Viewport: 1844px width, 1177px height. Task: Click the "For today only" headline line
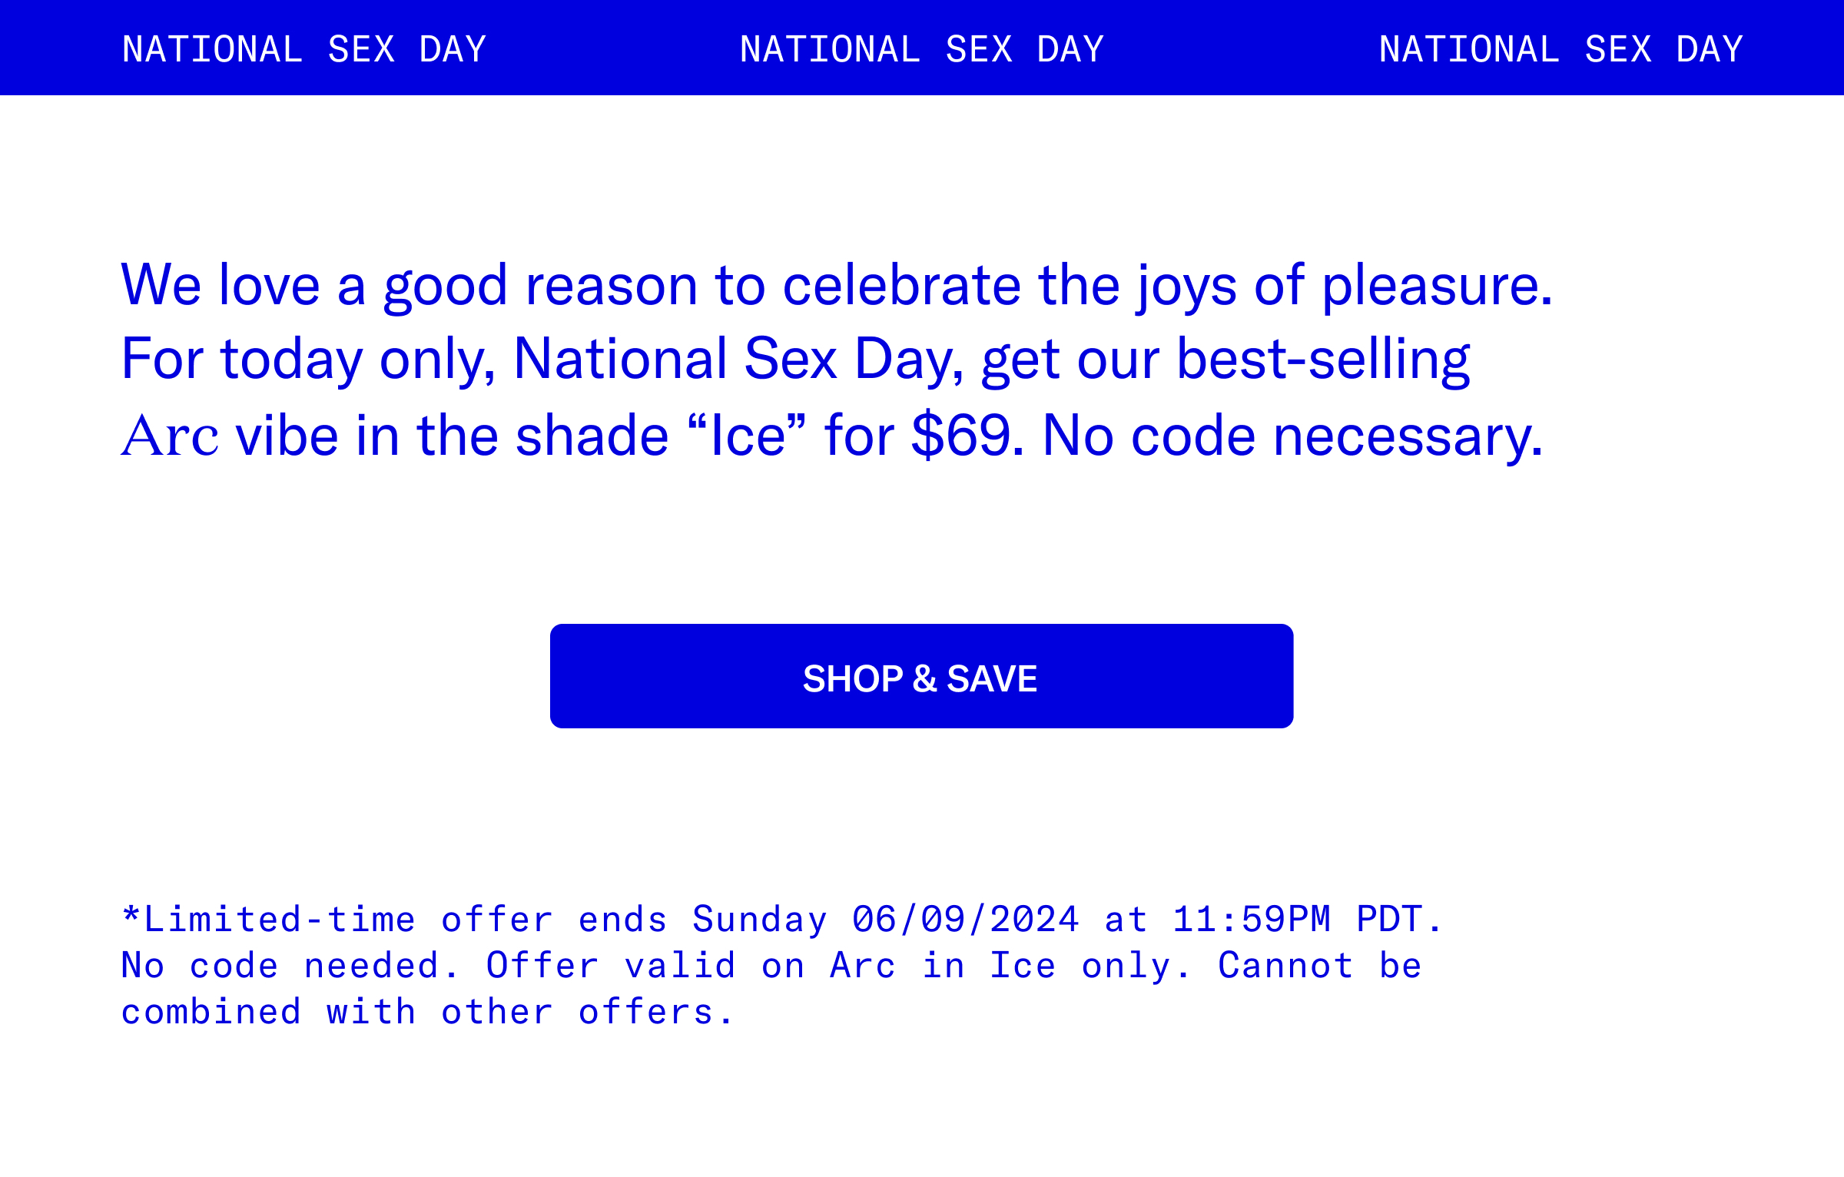click(x=795, y=360)
